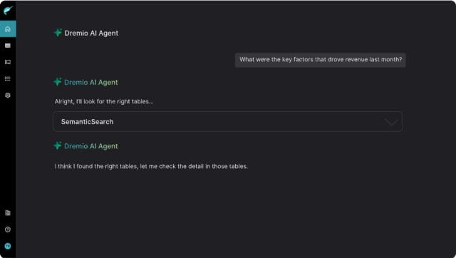The image size is (456, 258).
Task: Expand the SemanticSearch chevron arrow
Action: (x=391, y=122)
